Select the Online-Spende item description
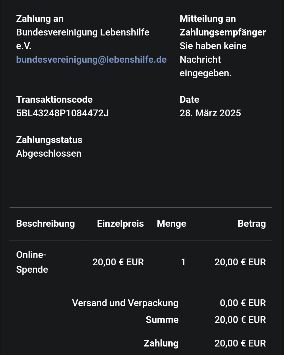The height and width of the screenshot is (355, 284). 32,262
